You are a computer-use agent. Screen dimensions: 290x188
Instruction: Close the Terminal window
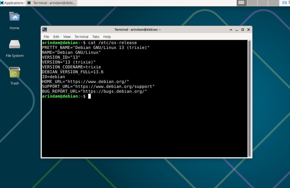coord(249,30)
